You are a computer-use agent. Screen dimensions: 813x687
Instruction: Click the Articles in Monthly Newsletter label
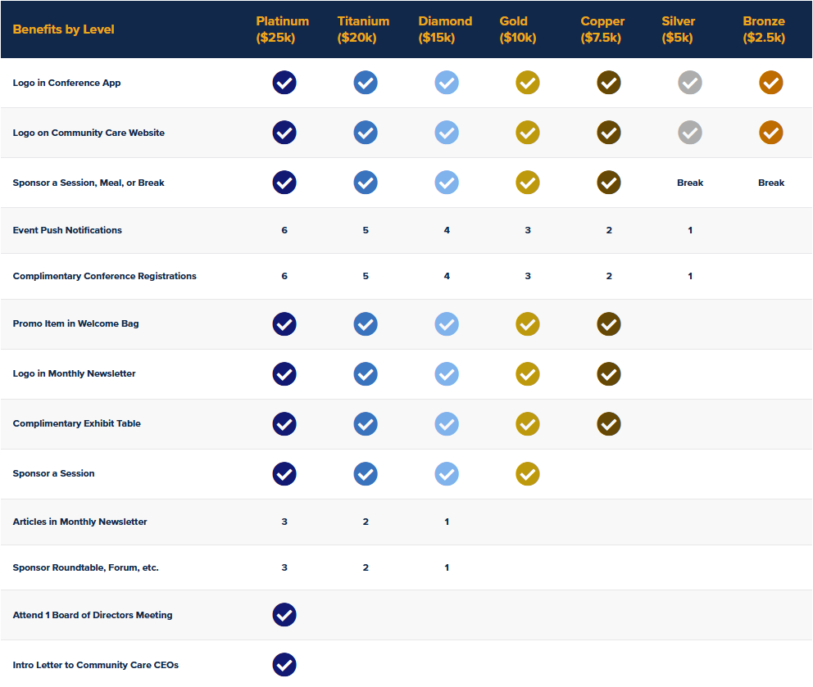click(x=80, y=522)
